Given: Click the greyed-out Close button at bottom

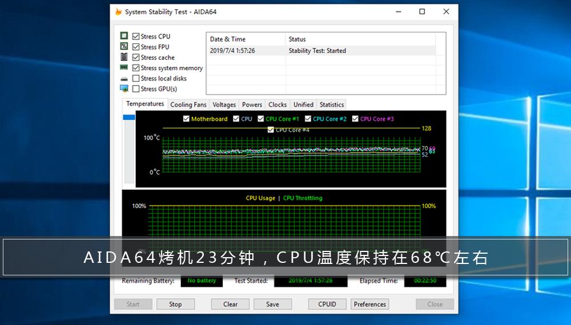Looking at the screenshot, I should pyautogui.click(x=435, y=304).
